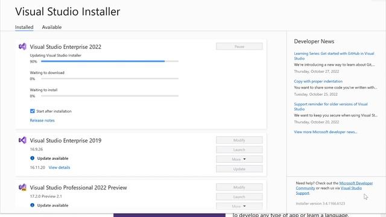The height and width of the screenshot is (217, 386).
Task: Click the Visual Studio Enterprise 2019 title
Action: coord(66,140)
